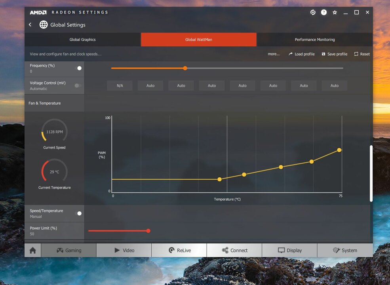Click the Frequency slider handle
Screen dimensions: 390x285
coord(185,68)
